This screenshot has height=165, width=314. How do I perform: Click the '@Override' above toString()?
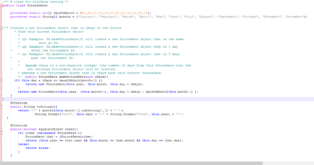(x=19, y=103)
